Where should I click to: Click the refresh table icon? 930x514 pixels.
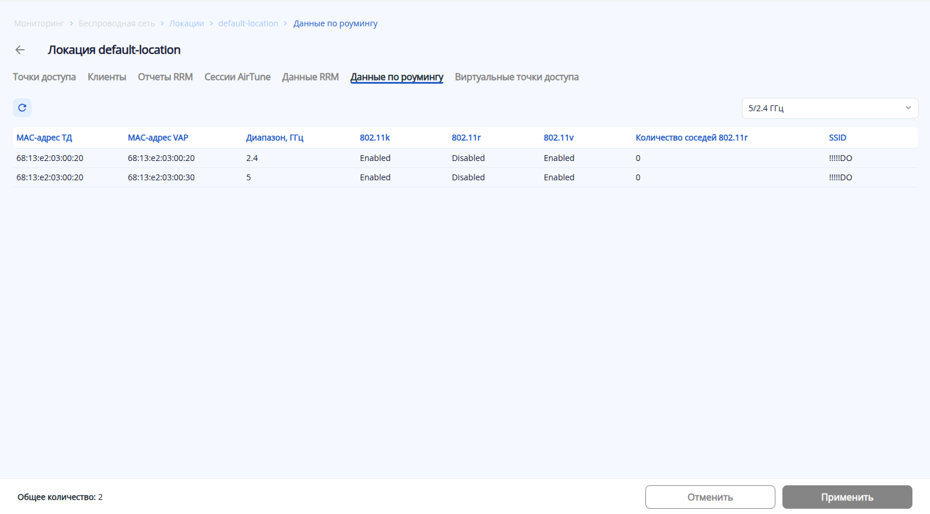22,108
